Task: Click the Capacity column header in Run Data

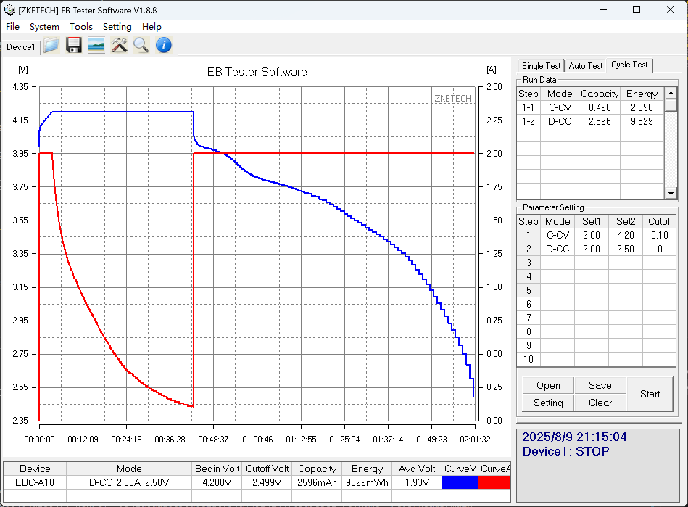Action: [600, 94]
